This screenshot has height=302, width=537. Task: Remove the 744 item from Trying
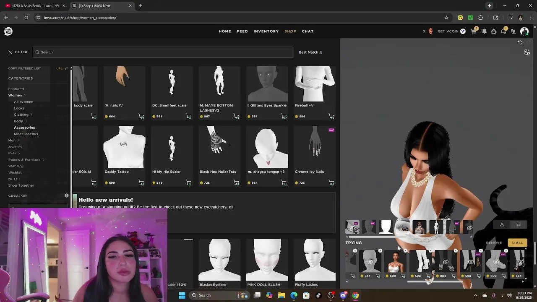pyautogui.click(x=380, y=251)
